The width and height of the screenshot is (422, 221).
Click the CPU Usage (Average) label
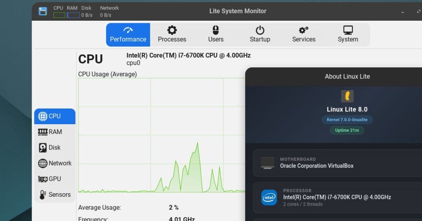pos(107,74)
